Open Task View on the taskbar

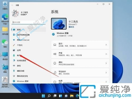coord(55,96)
